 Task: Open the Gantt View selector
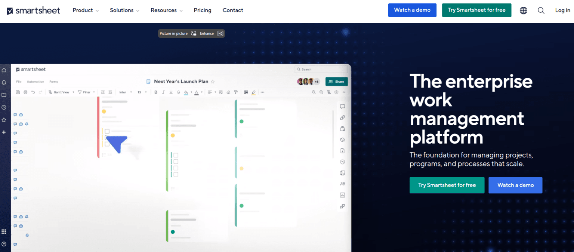coord(61,92)
